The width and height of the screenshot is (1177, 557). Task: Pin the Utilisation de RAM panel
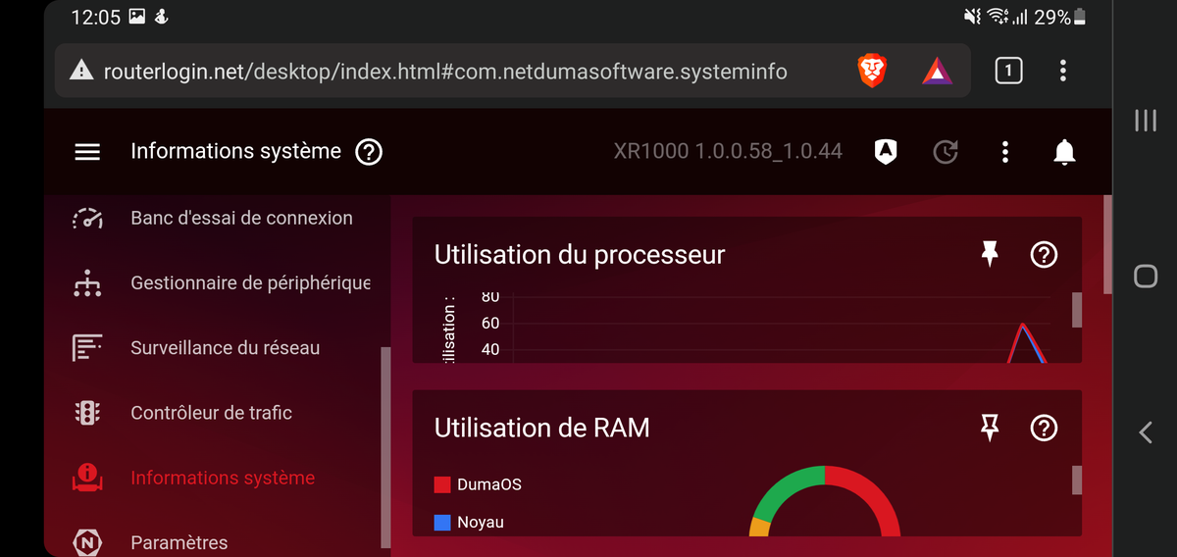coord(990,428)
